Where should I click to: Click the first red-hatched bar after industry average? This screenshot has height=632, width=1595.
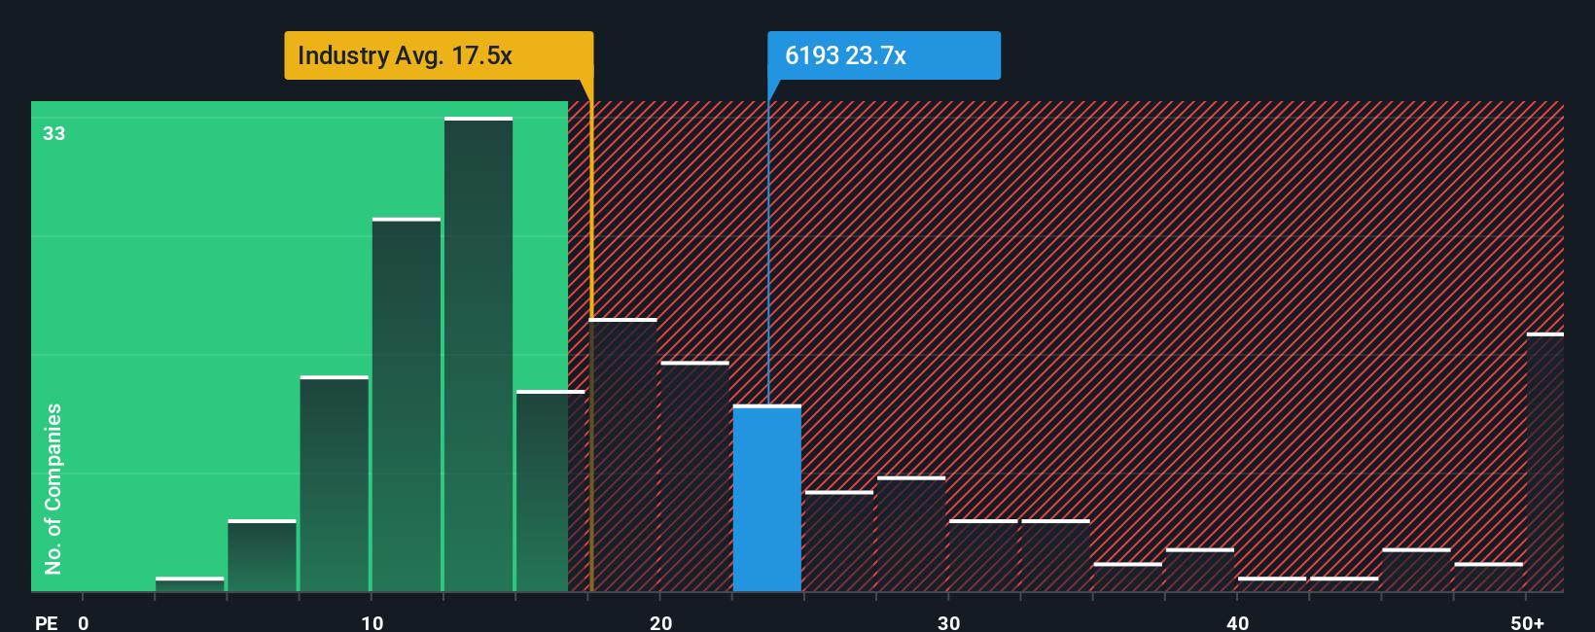click(x=623, y=455)
